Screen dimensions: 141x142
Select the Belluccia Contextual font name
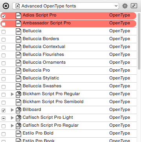coord(44,46)
